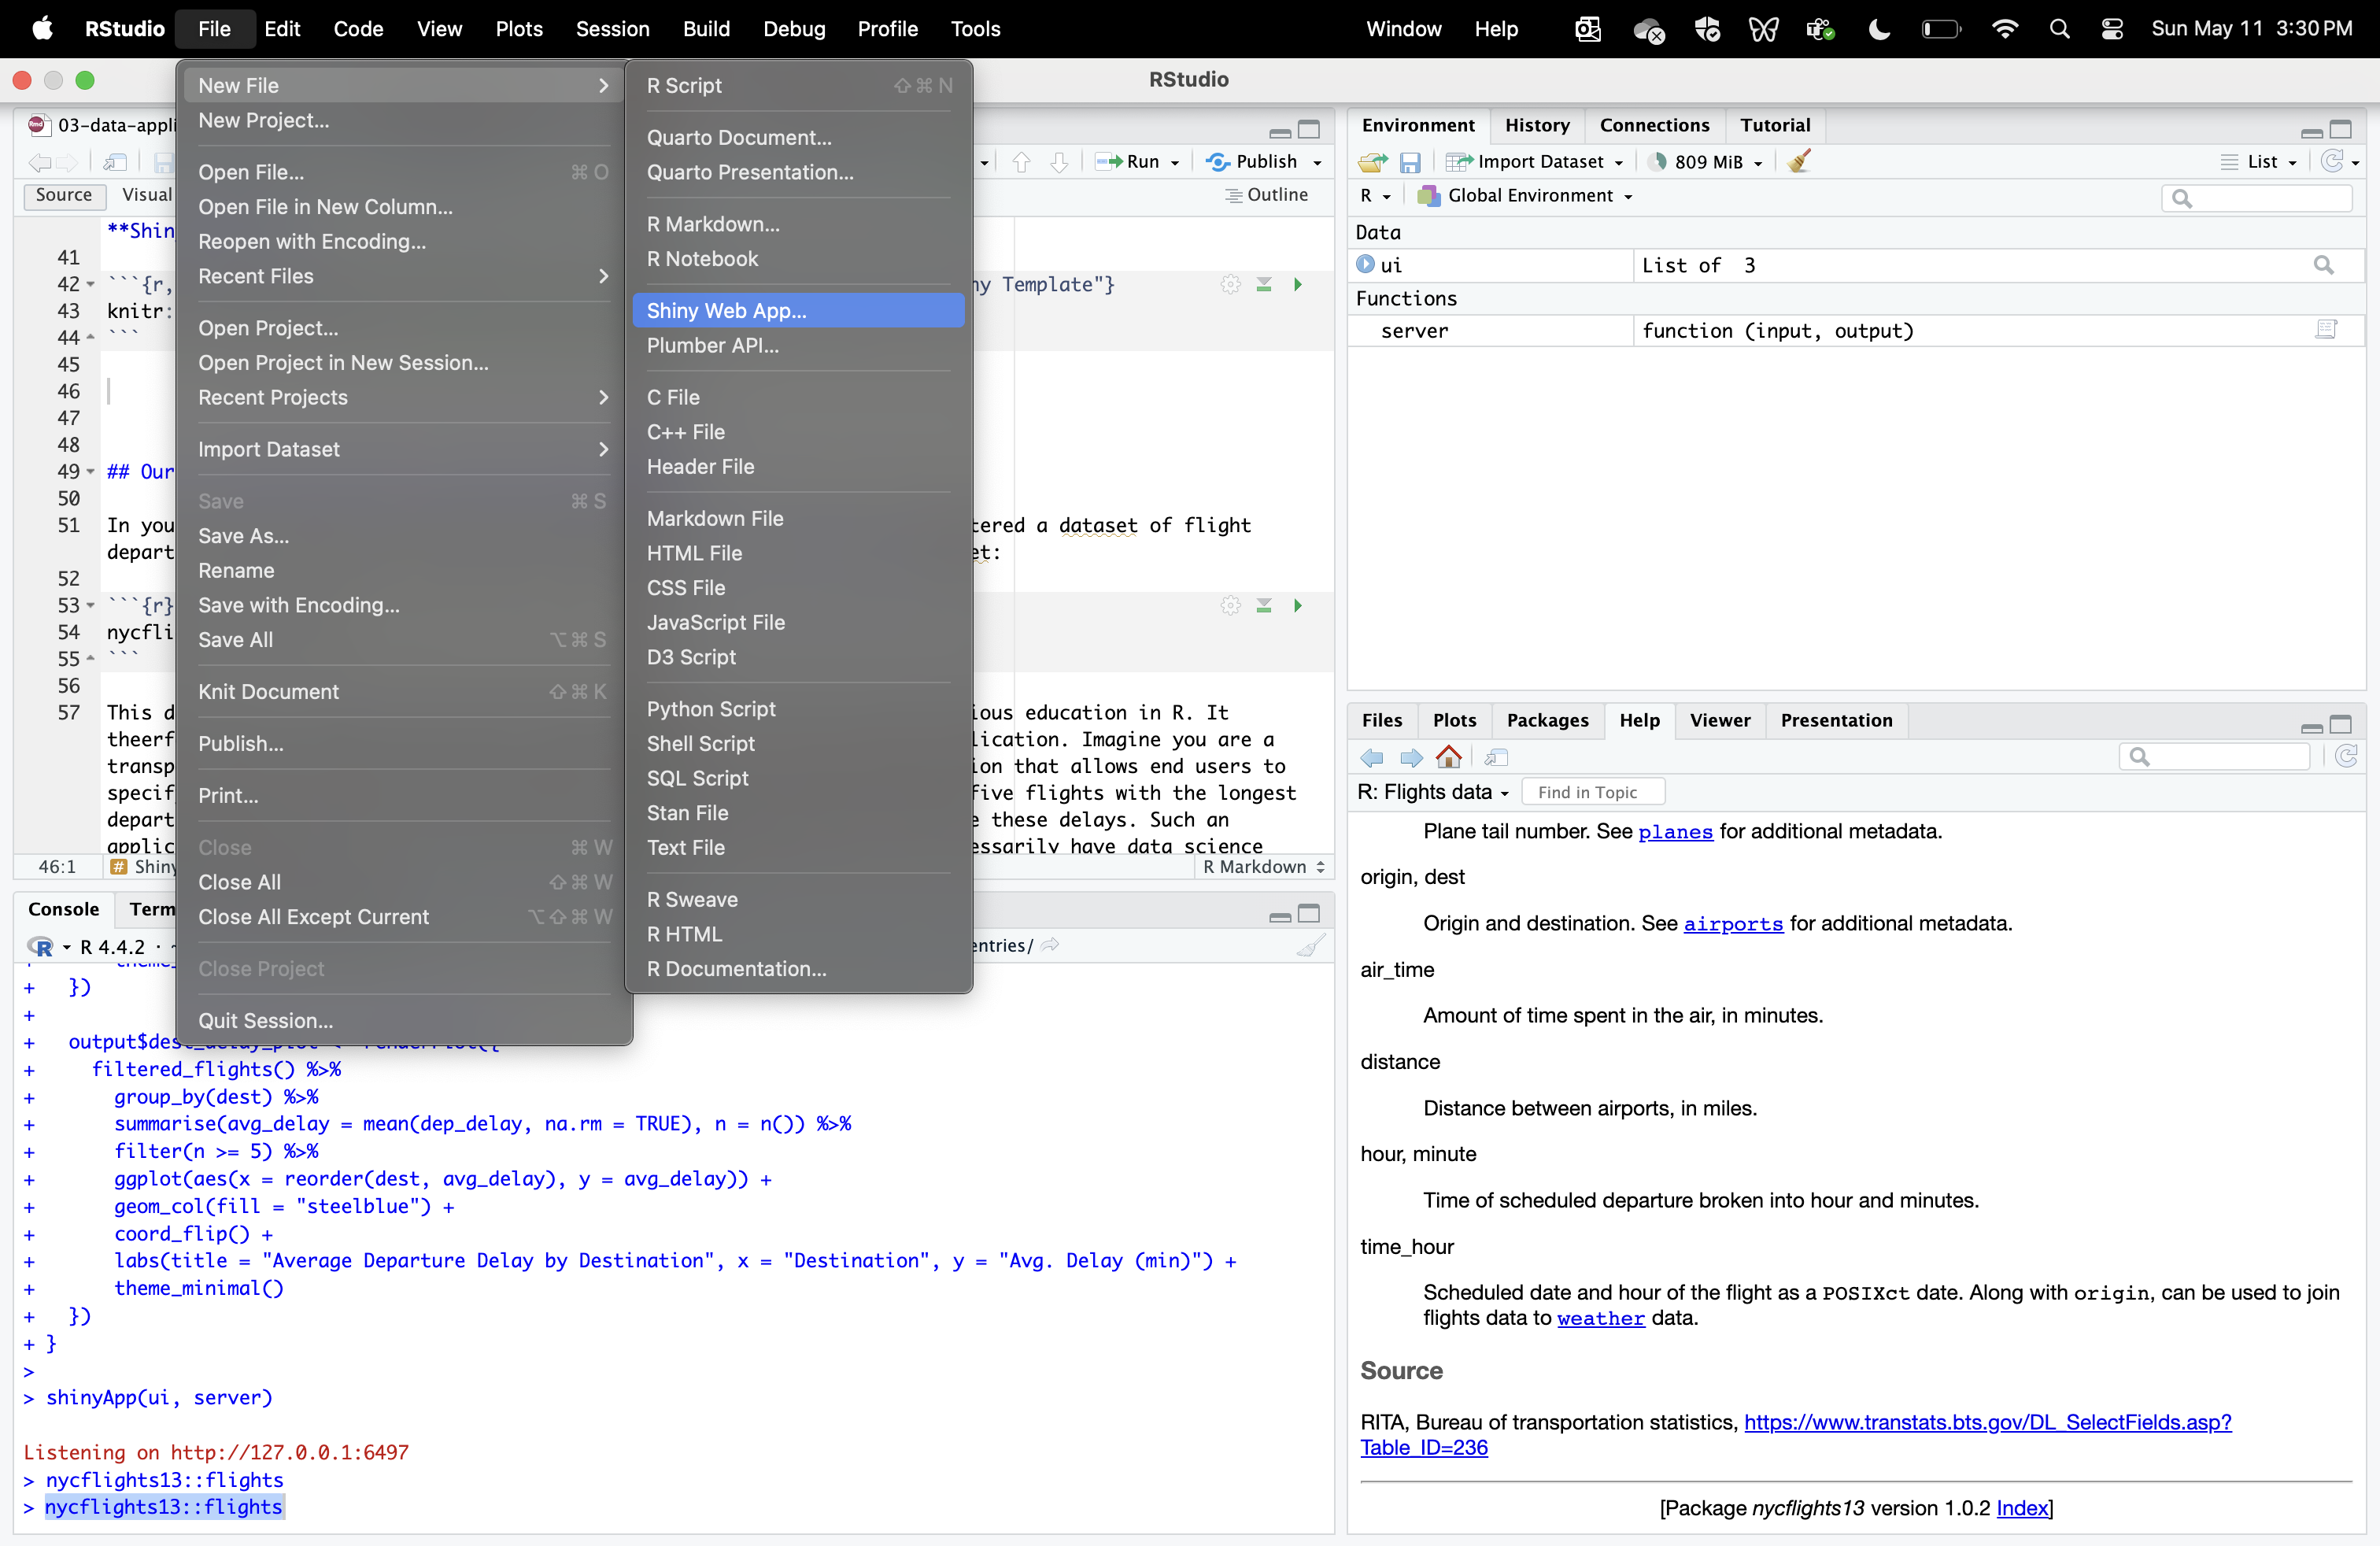Image resolution: width=2380 pixels, height=1546 pixels.
Task: Go forward in the Help pane
Action: pyautogui.click(x=1411, y=758)
